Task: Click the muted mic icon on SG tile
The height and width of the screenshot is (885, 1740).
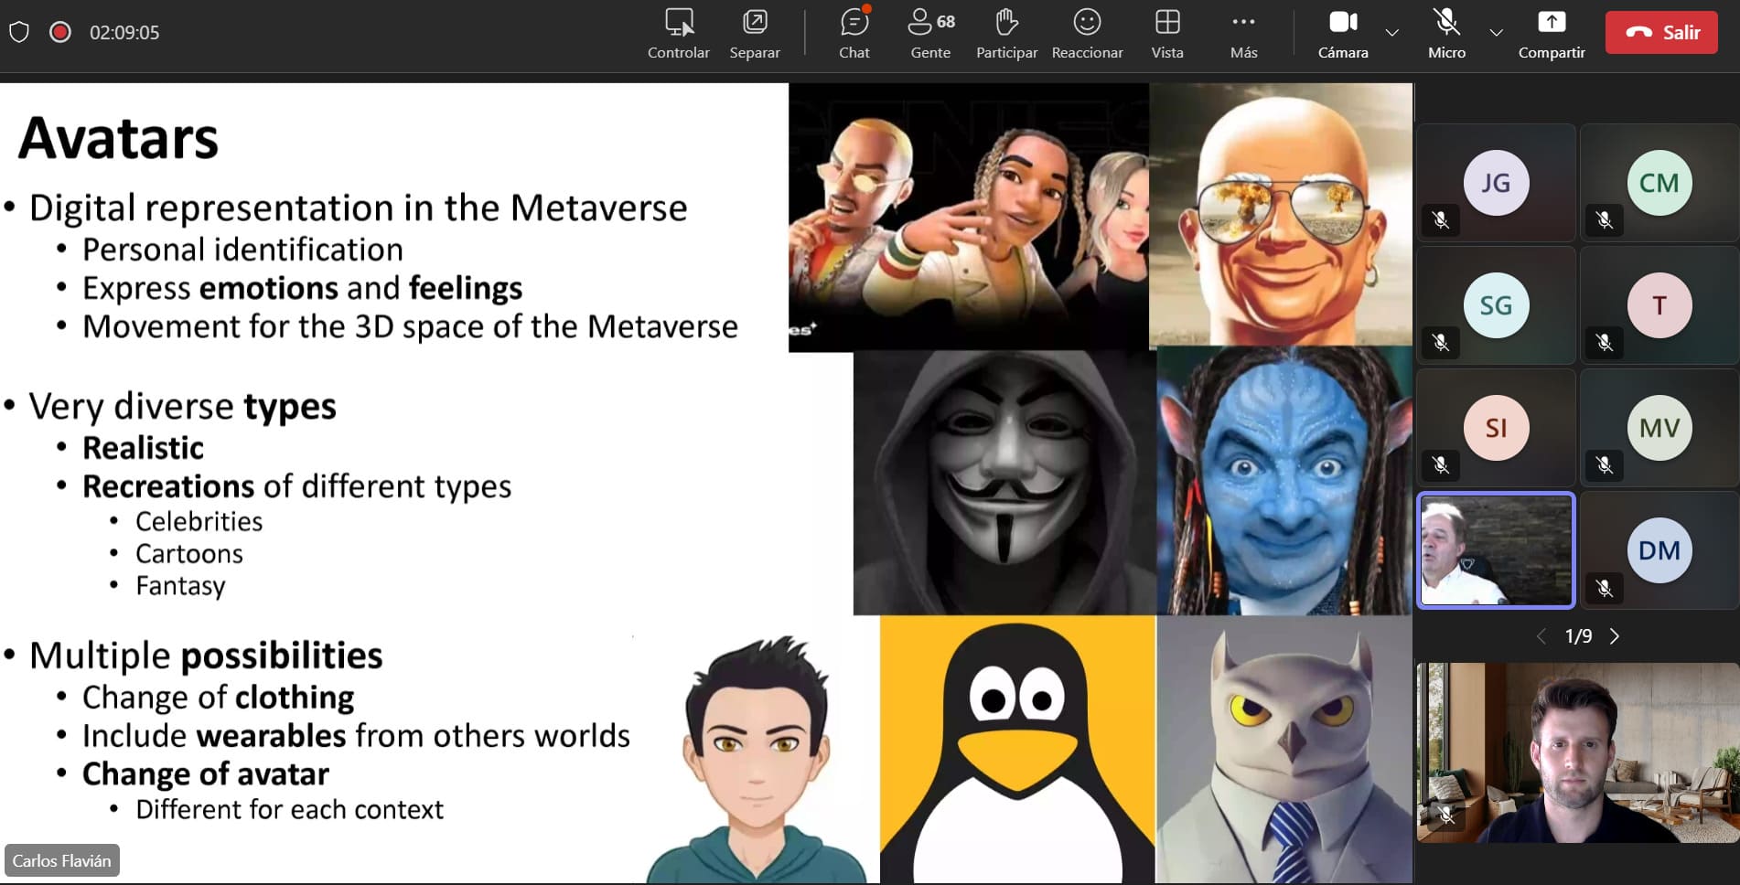Action: [x=1441, y=343]
